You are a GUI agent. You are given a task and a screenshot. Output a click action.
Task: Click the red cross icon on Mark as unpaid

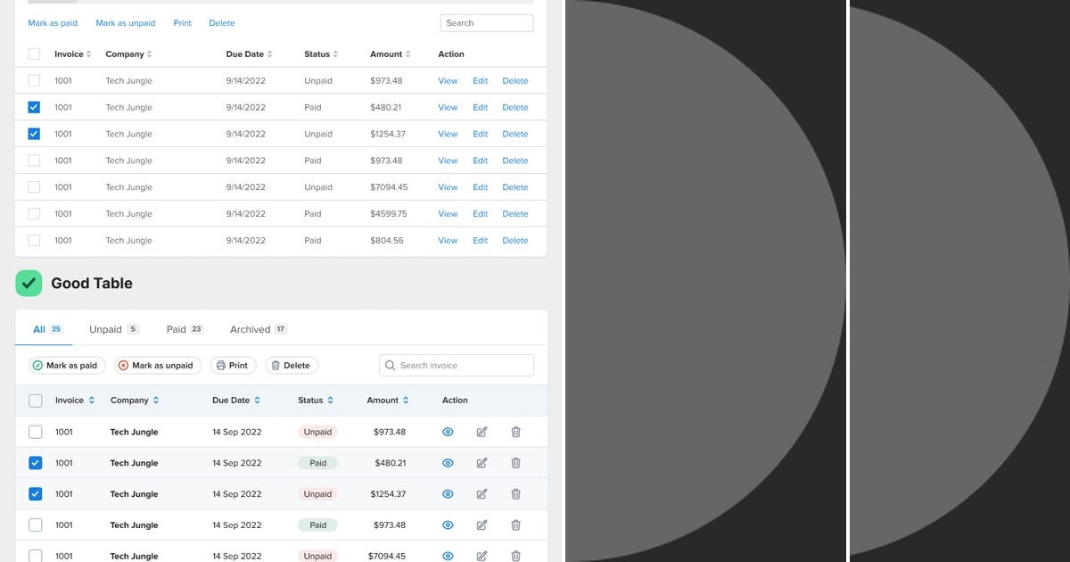123,365
